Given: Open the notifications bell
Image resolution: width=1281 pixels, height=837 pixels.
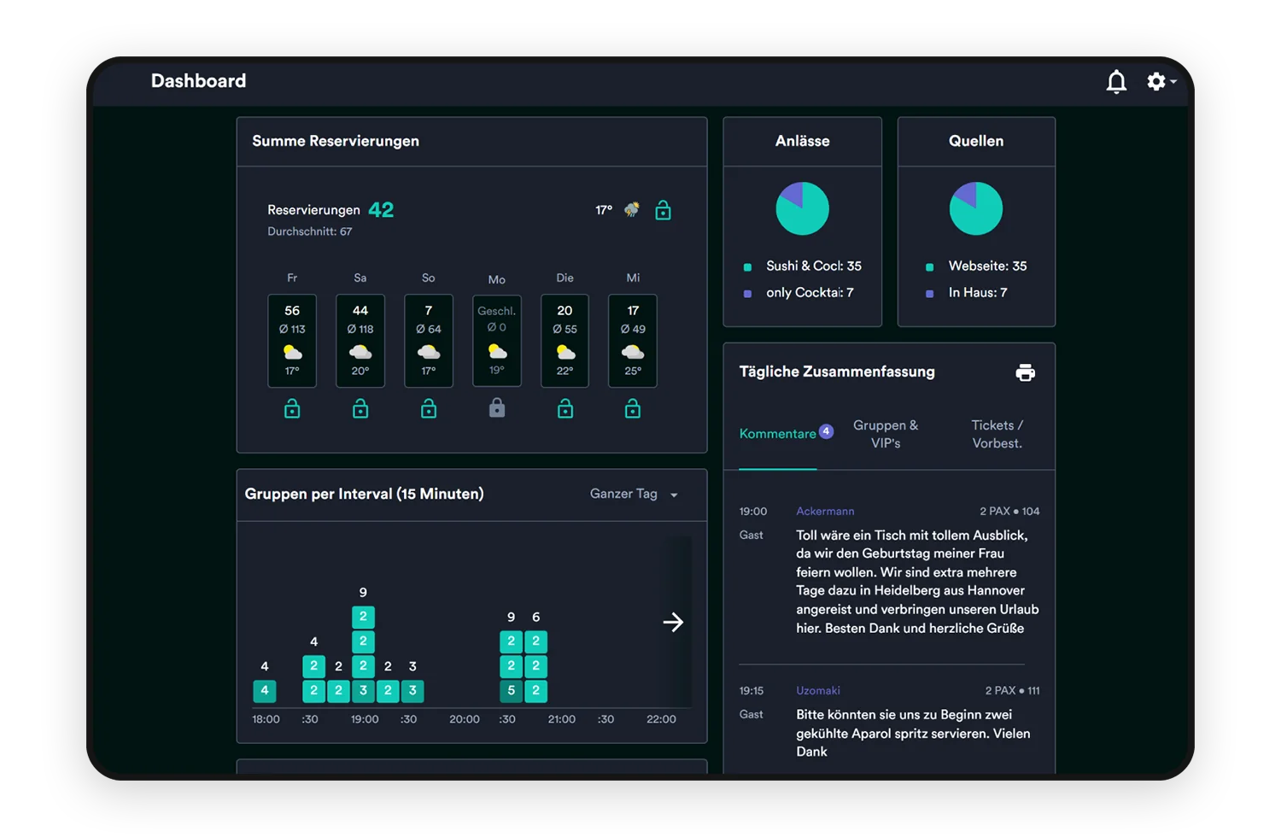Looking at the screenshot, I should pos(1116,81).
